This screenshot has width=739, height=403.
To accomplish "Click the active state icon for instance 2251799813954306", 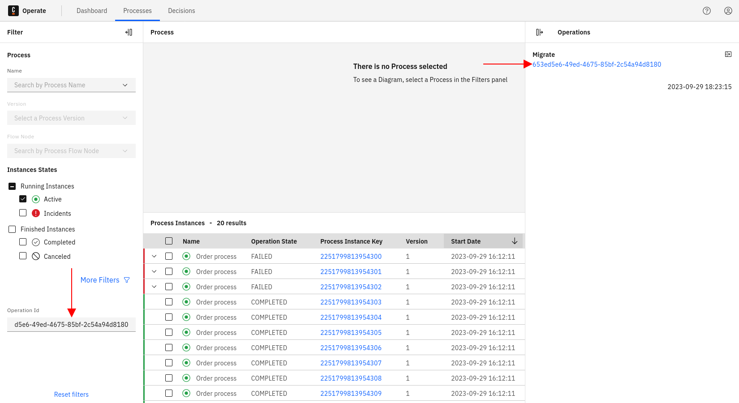I will tap(186, 347).
